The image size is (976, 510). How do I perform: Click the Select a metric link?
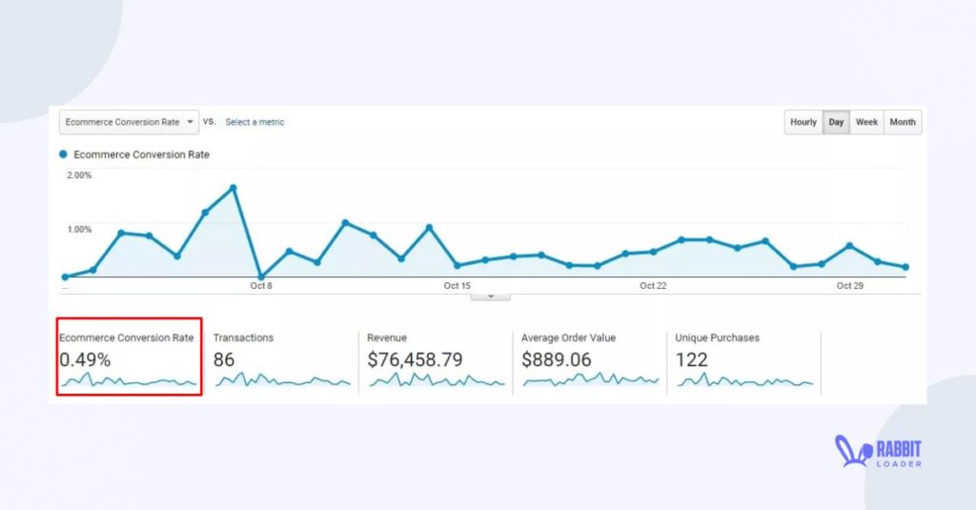(254, 122)
